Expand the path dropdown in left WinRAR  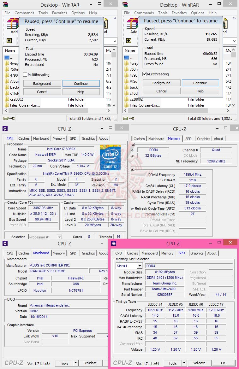tap(115, 41)
